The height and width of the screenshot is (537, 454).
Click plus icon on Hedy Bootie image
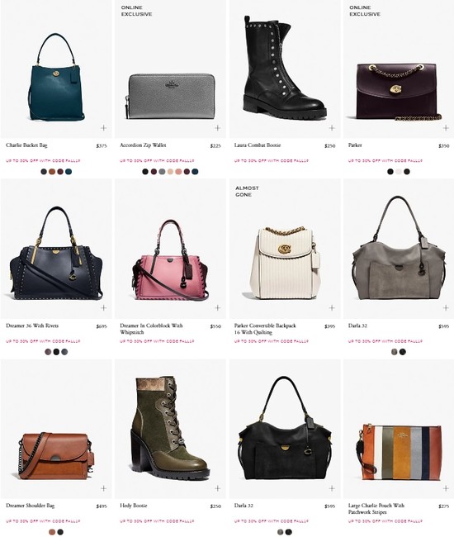click(x=217, y=488)
